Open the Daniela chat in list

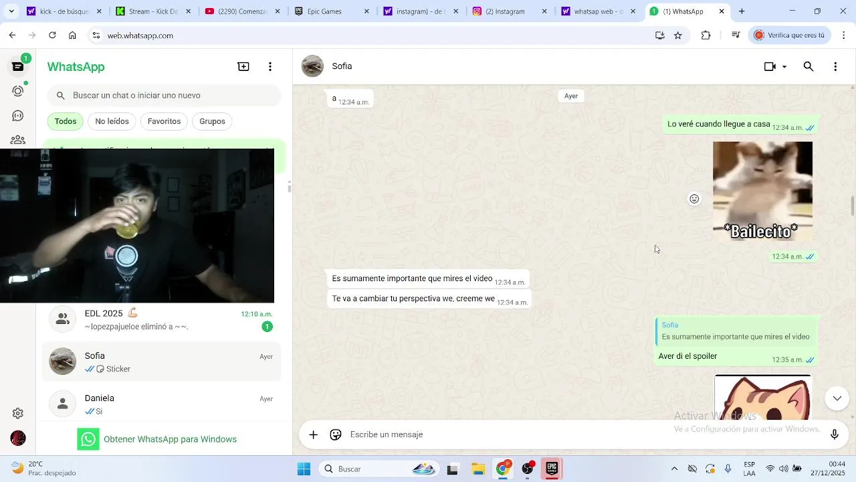coord(161,404)
